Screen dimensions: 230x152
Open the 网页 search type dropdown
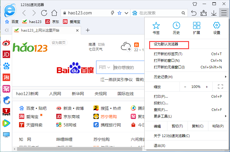[x=104, y=67]
